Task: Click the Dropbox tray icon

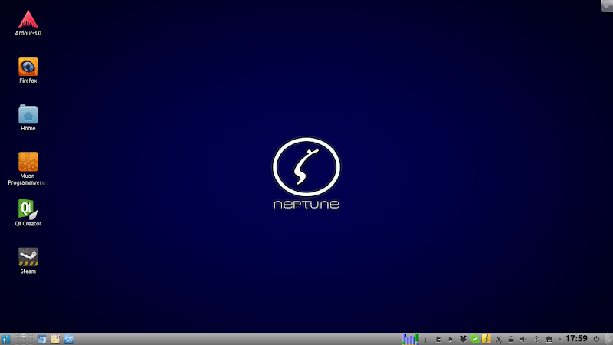Action: [x=463, y=338]
